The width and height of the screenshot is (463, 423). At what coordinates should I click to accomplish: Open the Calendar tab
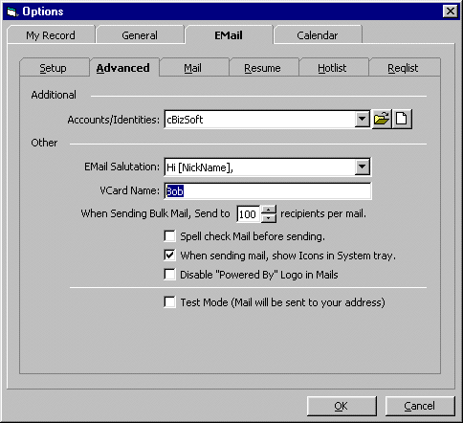click(x=318, y=35)
